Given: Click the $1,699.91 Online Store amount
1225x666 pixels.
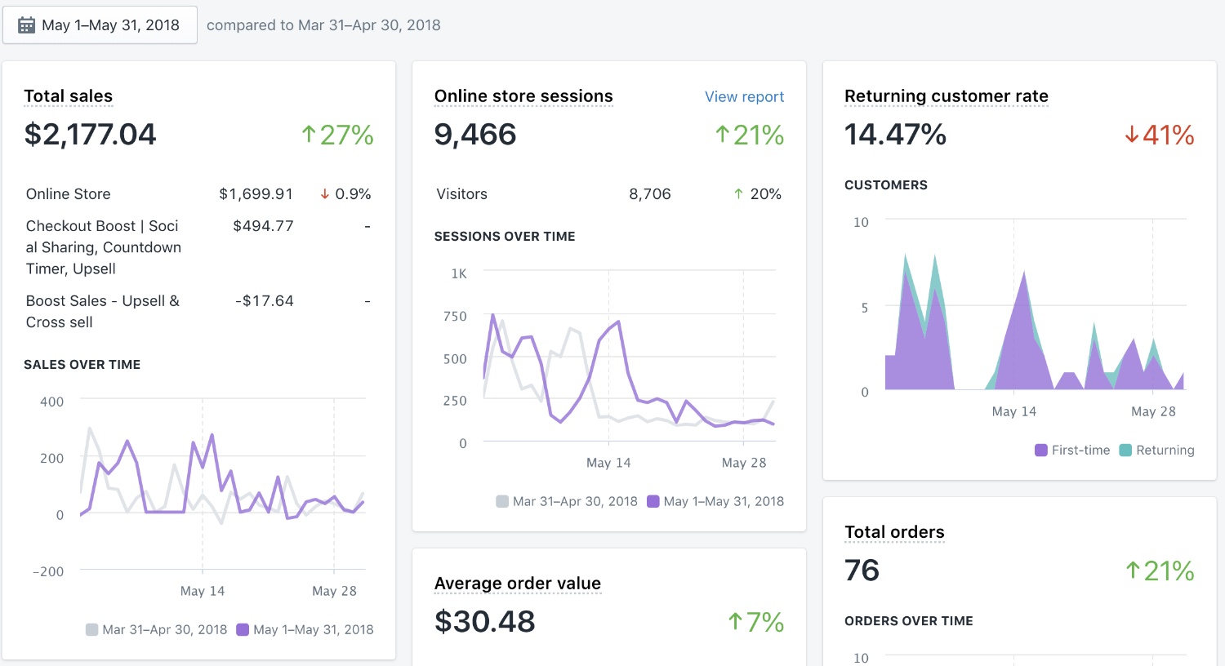Looking at the screenshot, I should click(x=256, y=194).
